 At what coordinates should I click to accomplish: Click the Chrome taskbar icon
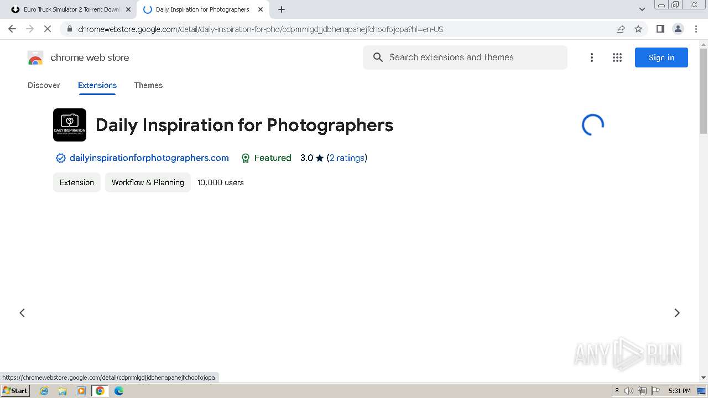click(100, 391)
